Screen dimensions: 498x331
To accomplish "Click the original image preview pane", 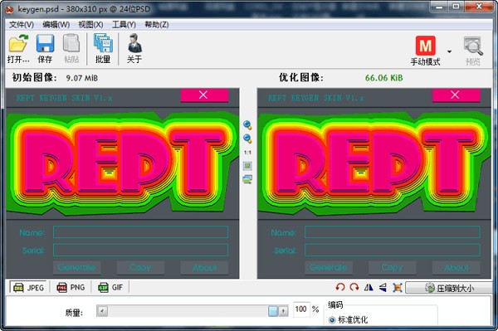I will [x=122, y=183].
